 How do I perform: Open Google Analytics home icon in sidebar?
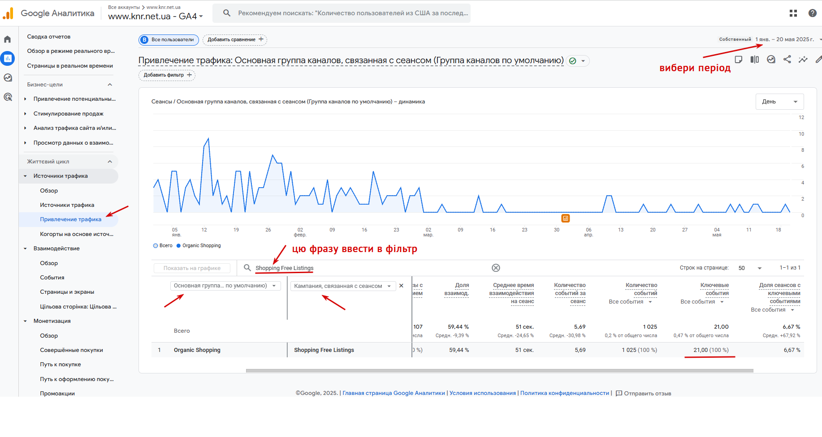pos(8,39)
